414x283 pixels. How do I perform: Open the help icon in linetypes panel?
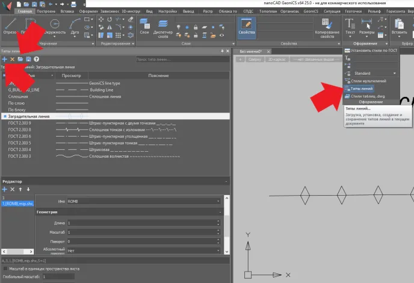point(37,60)
